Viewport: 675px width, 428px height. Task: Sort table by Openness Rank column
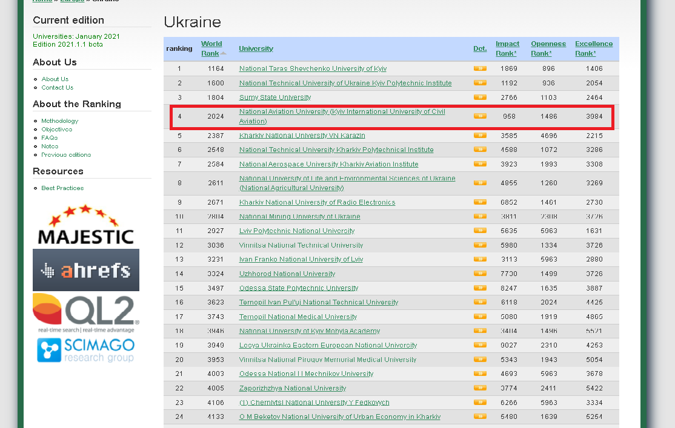[x=548, y=48]
